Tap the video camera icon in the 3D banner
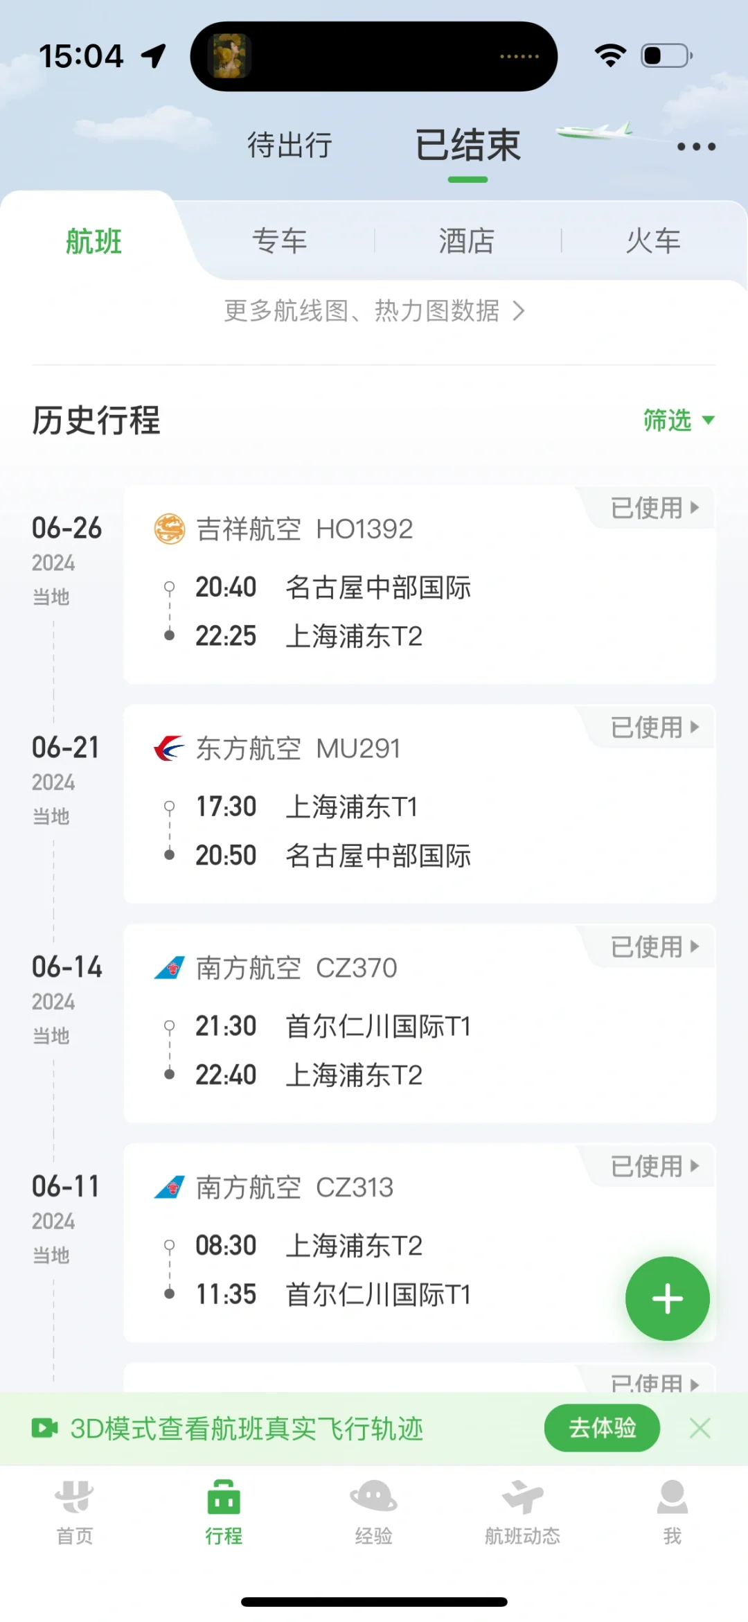Image resolution: width=748 pixels, height=1622 pixels. [x=45, y=1428]
